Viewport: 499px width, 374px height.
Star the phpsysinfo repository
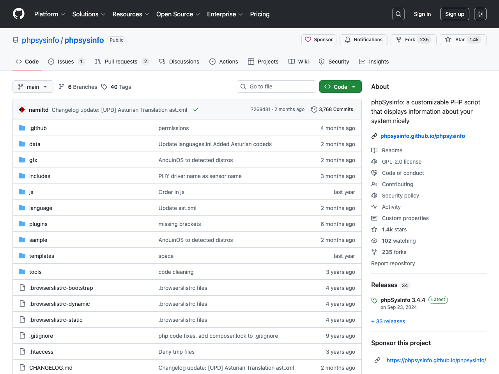456,40
